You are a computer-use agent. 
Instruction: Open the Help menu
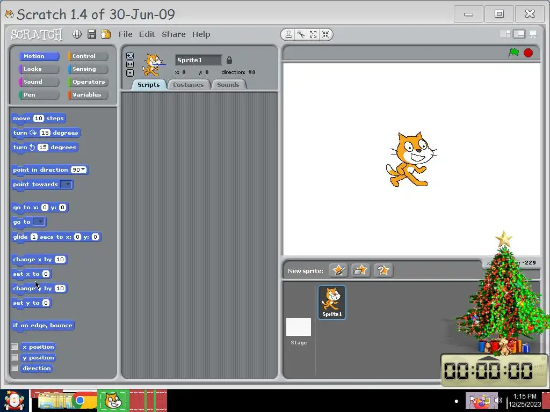pos(201,34)
